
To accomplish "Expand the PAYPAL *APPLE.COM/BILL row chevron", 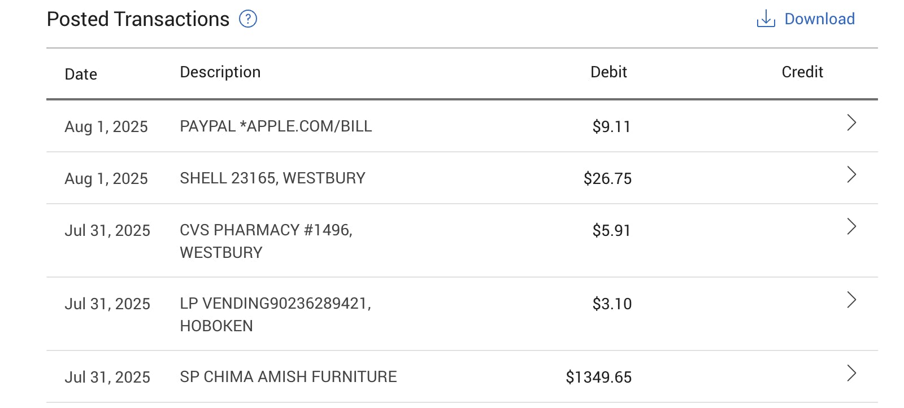I will [x=851, y=123].
